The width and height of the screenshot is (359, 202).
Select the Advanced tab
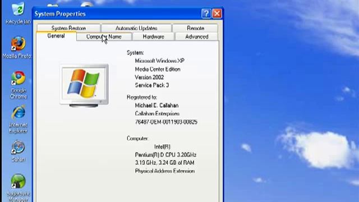point(197,36)
